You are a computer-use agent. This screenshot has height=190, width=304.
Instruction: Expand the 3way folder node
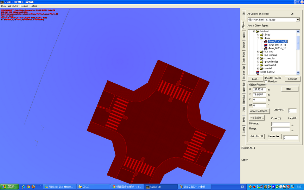point(258,35)
